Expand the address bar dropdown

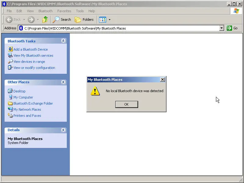[x=222, y=28]
